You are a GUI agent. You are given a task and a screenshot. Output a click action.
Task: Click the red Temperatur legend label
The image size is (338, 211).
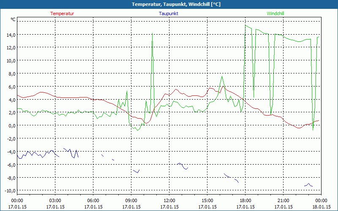62,14
